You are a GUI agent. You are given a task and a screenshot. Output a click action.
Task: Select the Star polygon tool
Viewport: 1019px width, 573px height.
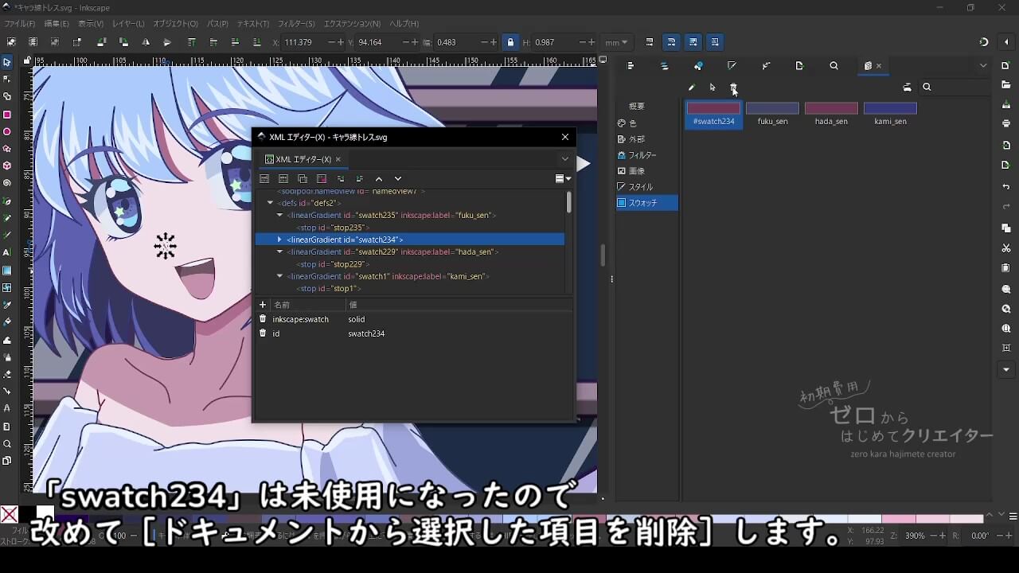(x=7, y=149)
